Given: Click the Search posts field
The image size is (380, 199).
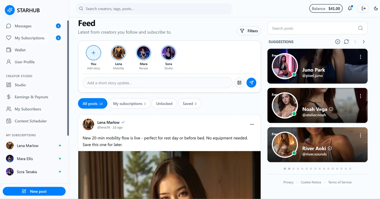Looking at the screenshot, I should (x=318, y=28).
